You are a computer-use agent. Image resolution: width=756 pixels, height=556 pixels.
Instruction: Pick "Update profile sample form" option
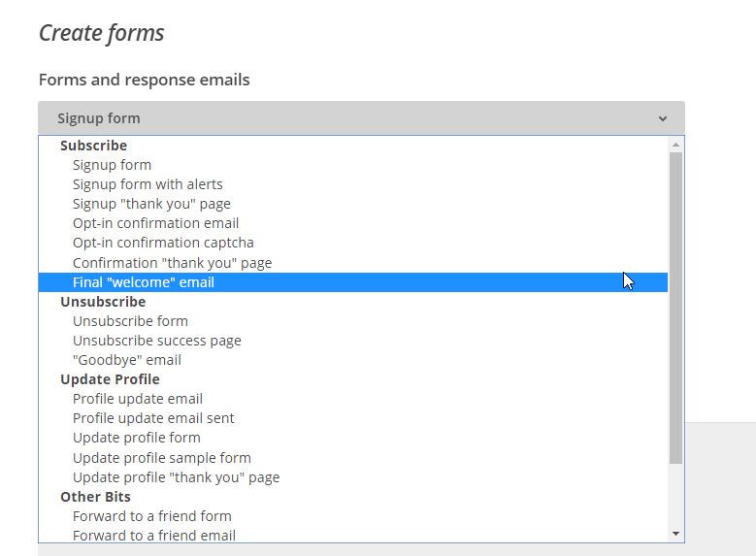[162, 458]
